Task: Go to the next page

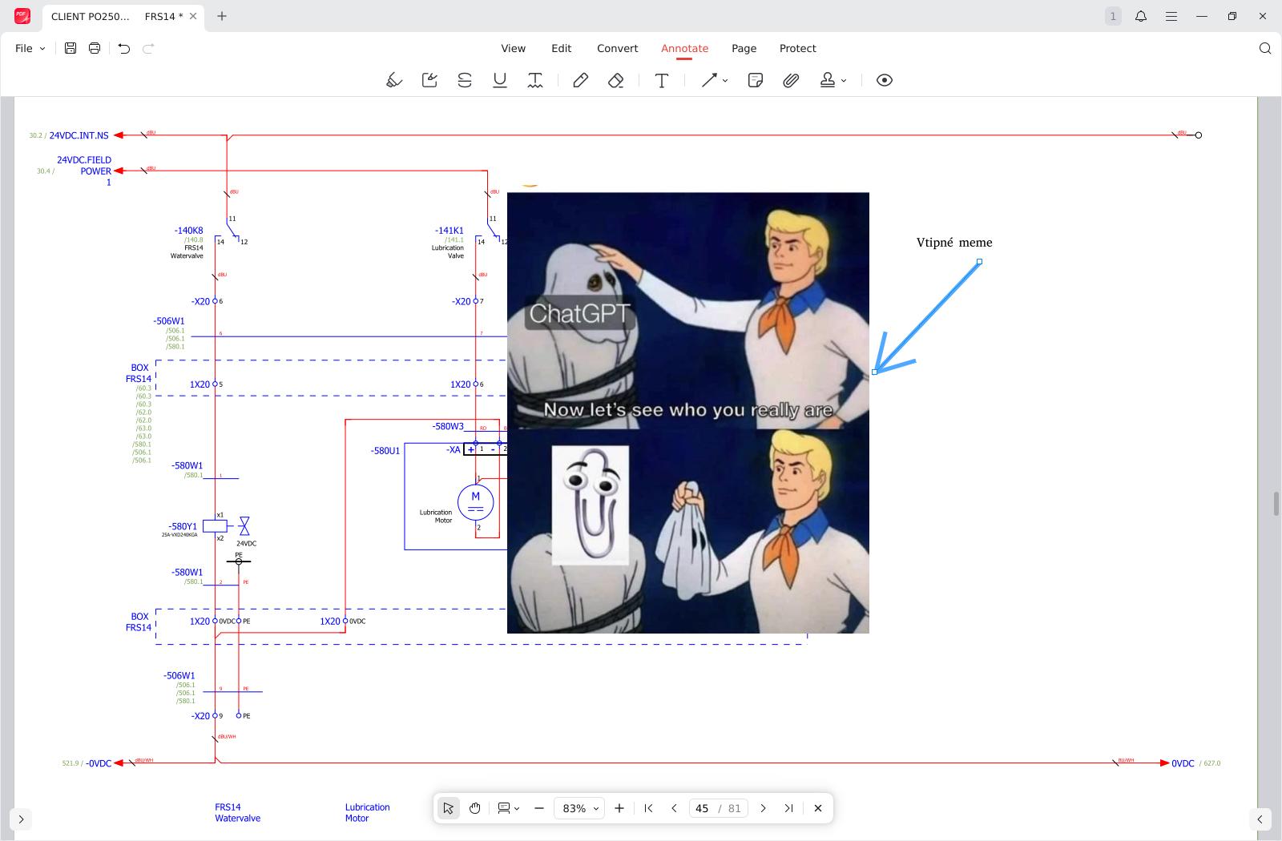Action: click(x=763, y=808)
